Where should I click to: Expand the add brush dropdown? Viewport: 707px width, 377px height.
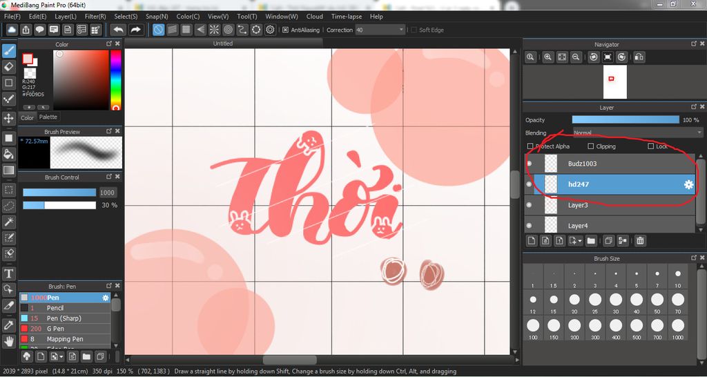61,357
